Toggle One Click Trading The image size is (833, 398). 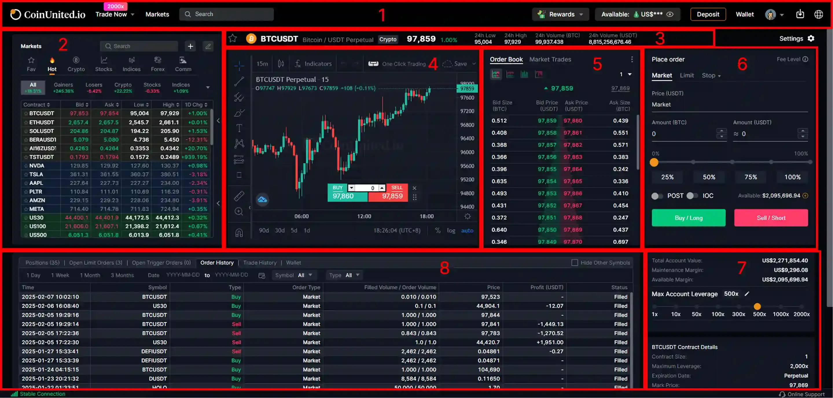pos(397,64)
